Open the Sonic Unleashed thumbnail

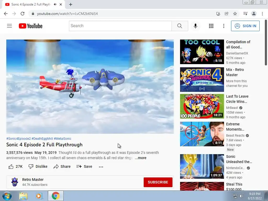[202, 166]
